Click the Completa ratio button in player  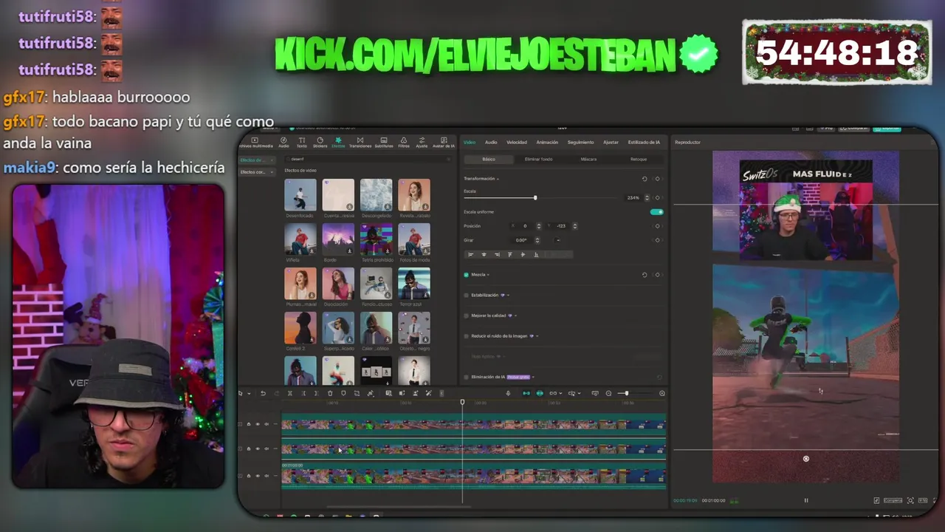coord(893,500)
